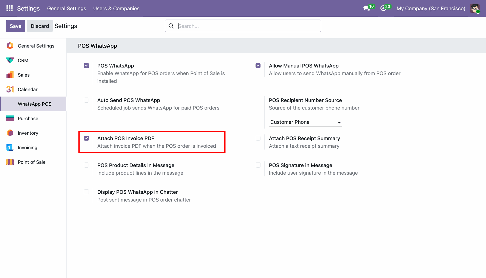Enable Auto Send POS WhatsApp
The width and height of the screenshot is (486, 278).
point(86,100)
